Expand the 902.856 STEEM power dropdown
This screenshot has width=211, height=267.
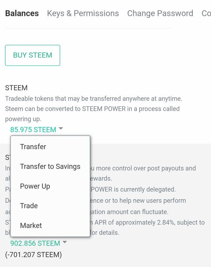[35, 243]
